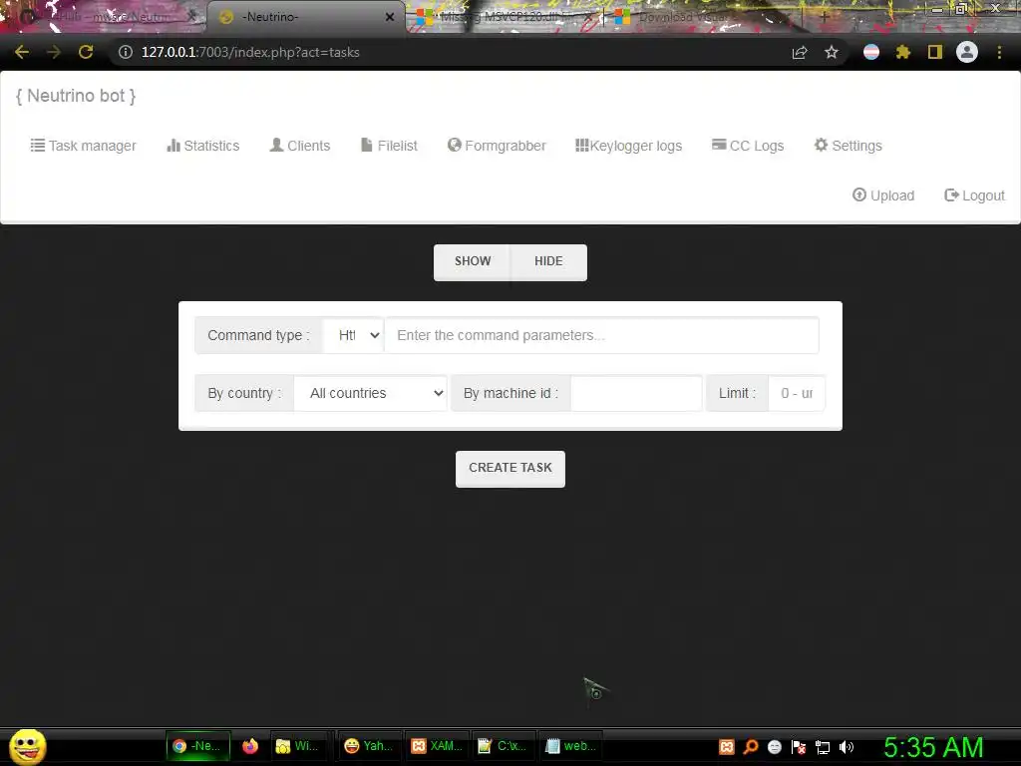Image resolution: width=1021 pixels, height=766 pixels.
Task: Open the smiley-face Start button
Action: pos(27,746)
